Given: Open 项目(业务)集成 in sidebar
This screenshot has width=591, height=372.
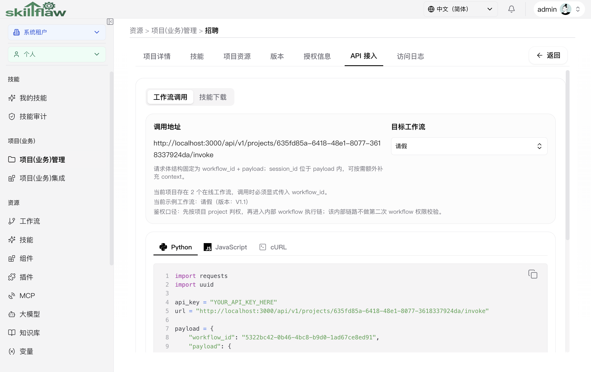Looking at the screenshot, I should pos(42,178).
